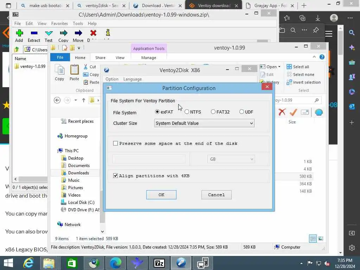Open the recent locations dropdown arrow
The width and height of the screenshot is (360, 270).
tap(76, 100)
